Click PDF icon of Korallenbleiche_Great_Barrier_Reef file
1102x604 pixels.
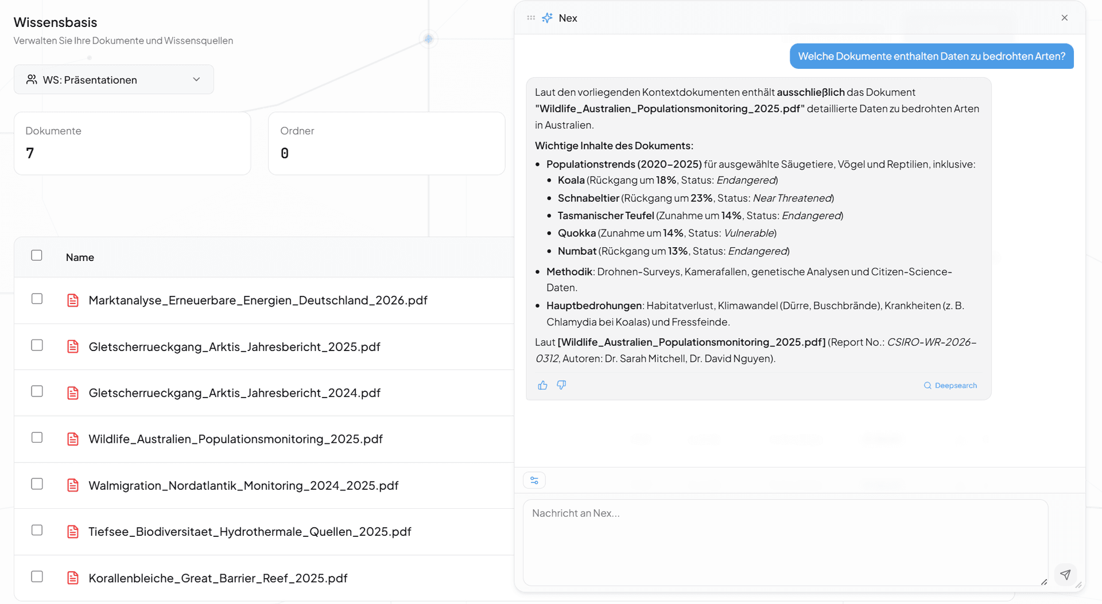tap(73, 578)
